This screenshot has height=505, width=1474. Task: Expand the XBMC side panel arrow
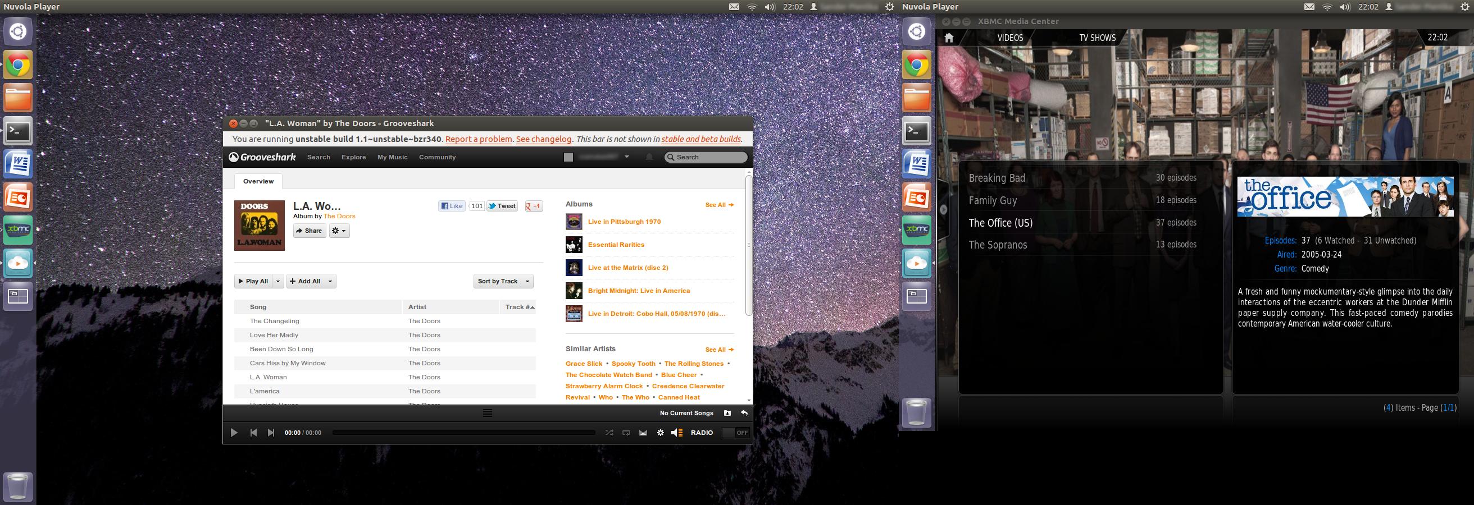944,210
